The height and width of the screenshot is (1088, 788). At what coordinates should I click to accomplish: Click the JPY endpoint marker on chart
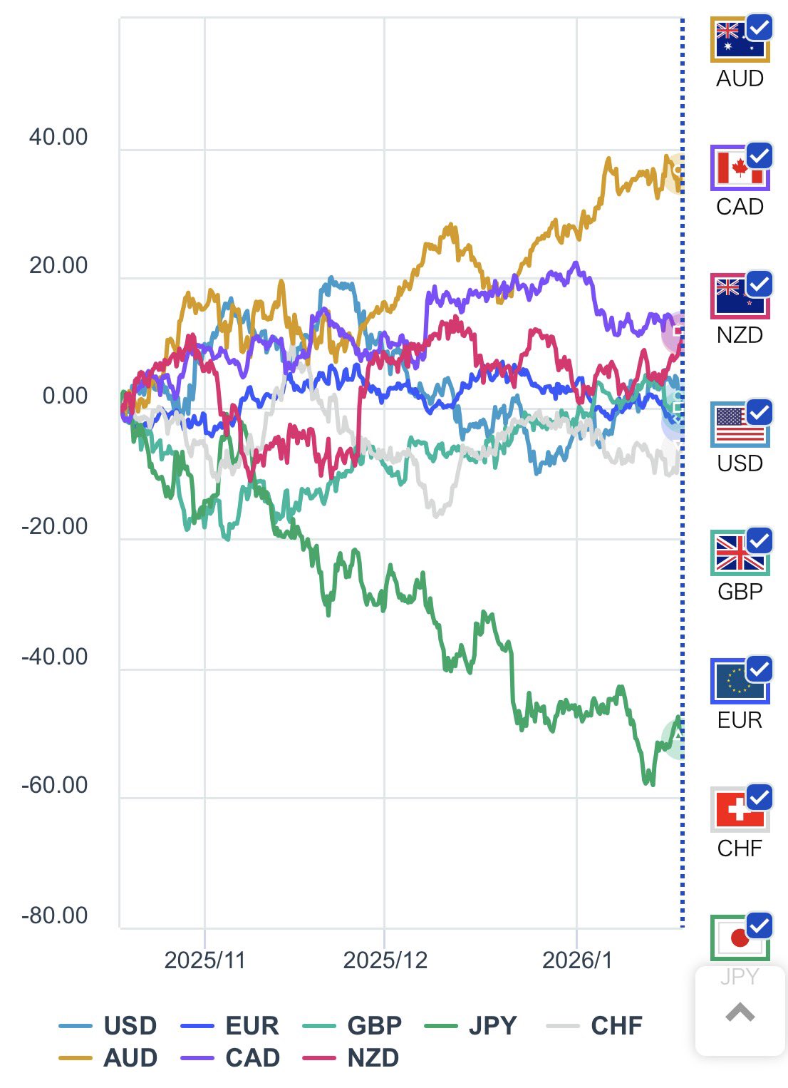(x=678, y=739)
